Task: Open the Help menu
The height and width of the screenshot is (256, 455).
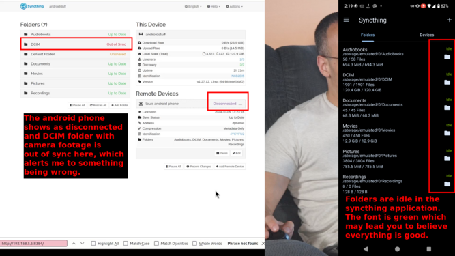Action: pos(214,6)
